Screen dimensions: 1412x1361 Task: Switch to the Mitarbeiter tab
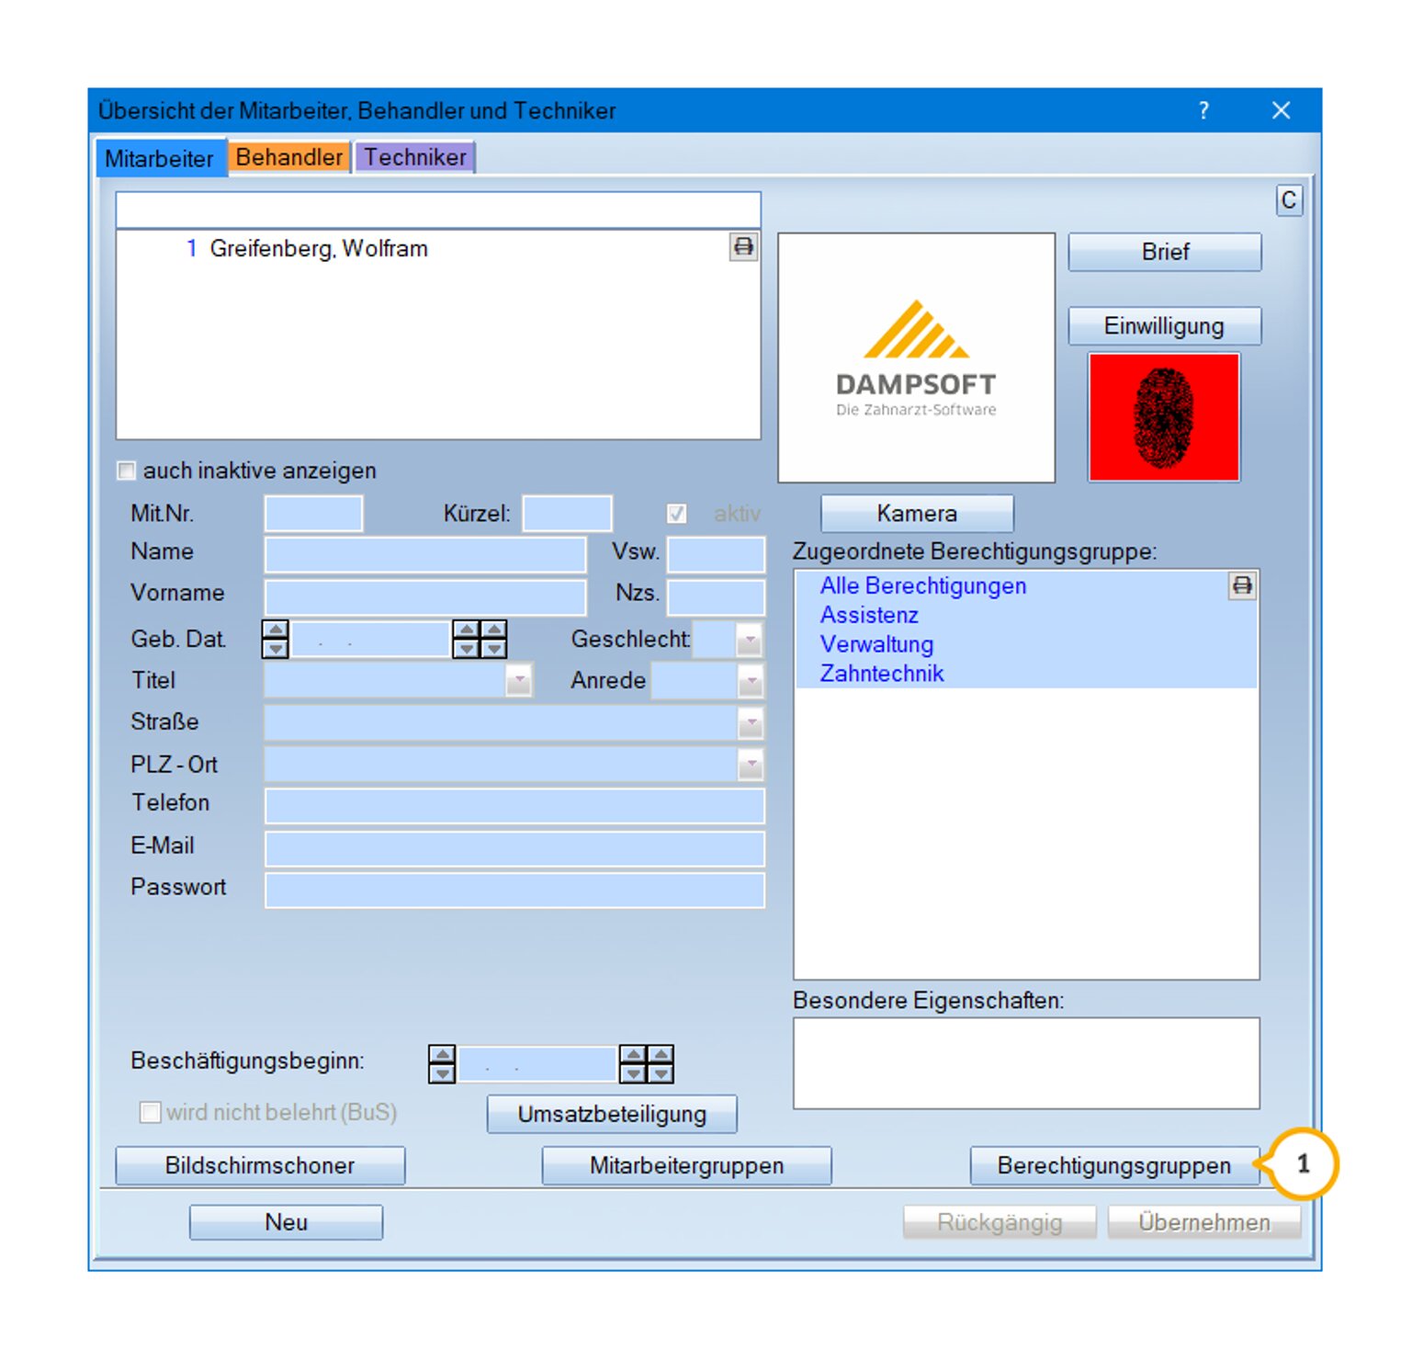(x=160, y=158)
